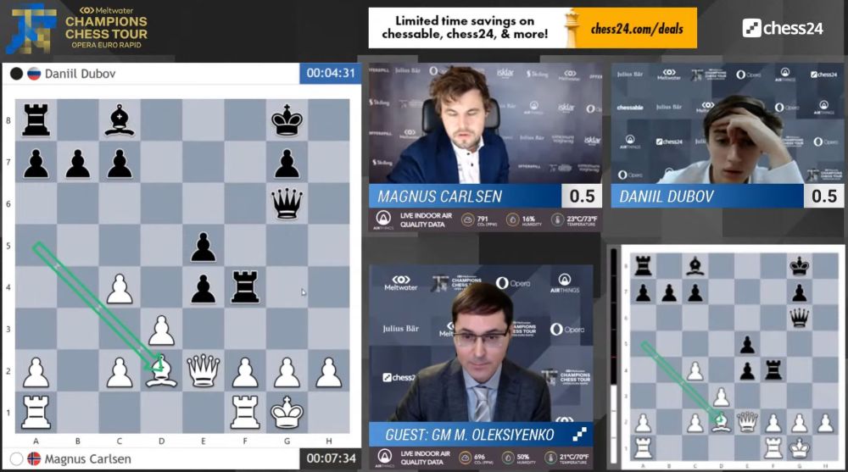848x472 pixels.
Task: Click the chess24 logo in top right
Action: pos(783,28)
